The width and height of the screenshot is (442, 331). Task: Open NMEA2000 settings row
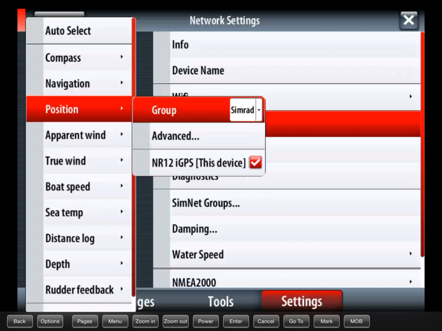287,279
